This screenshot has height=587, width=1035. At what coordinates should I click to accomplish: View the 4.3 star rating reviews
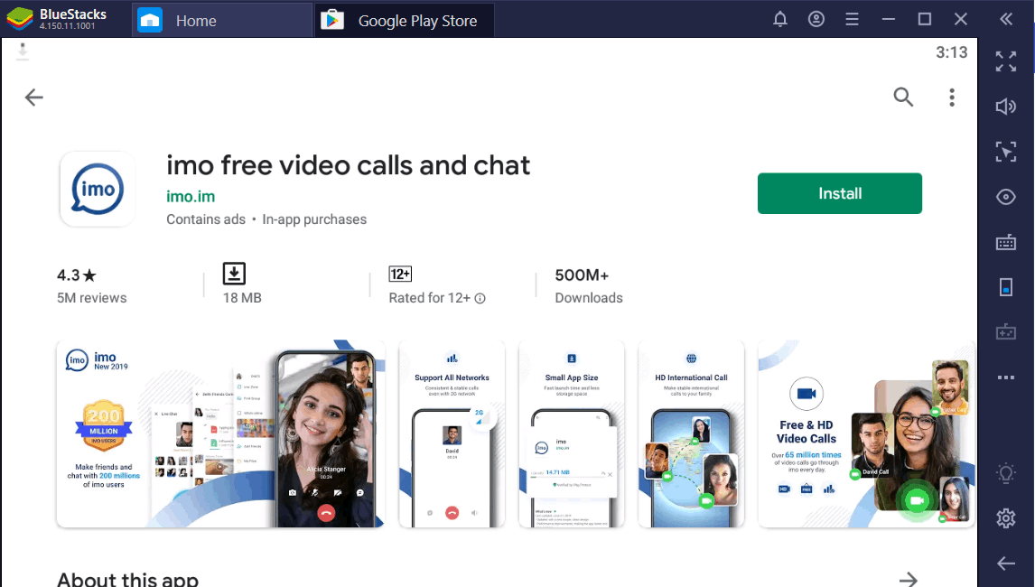click(x=91, y=286)
